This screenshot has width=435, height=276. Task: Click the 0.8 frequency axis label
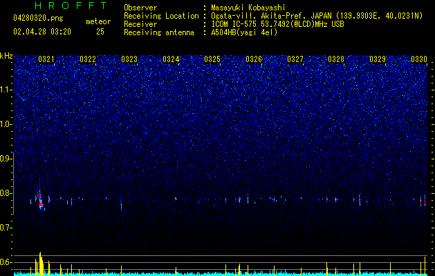coord(6,193)
